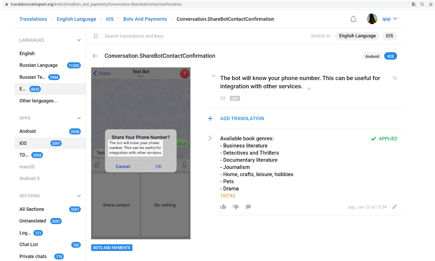Click the DIFF badge
The height and width of the screenshot is (261, 435).
coord(235,99)
